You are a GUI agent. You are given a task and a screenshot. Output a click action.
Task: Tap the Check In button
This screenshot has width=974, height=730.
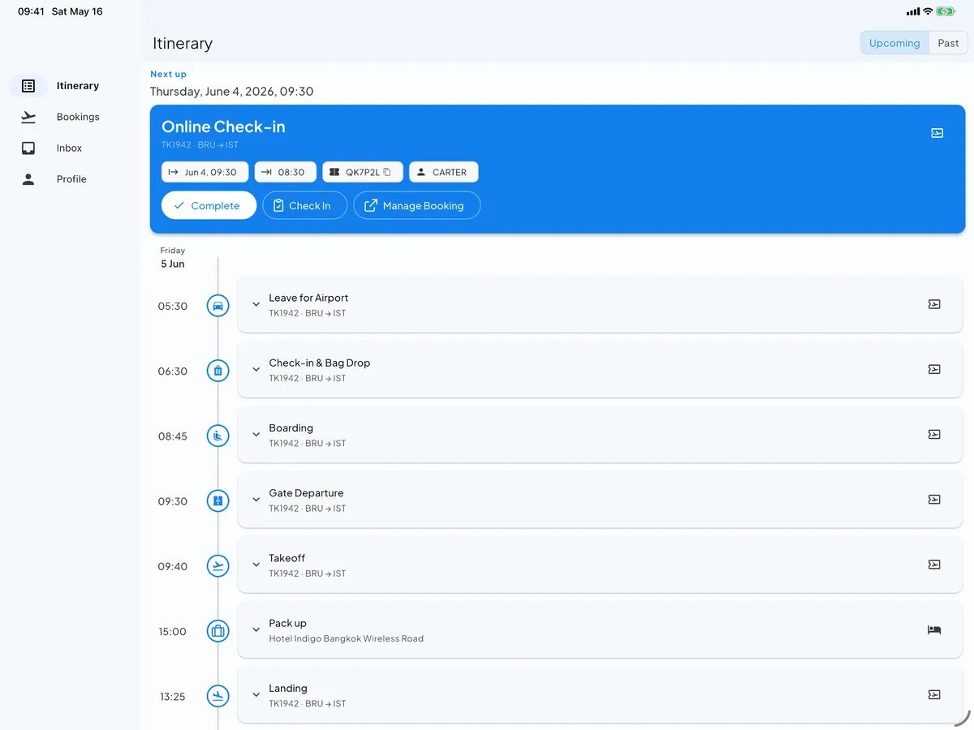[304, 205]
